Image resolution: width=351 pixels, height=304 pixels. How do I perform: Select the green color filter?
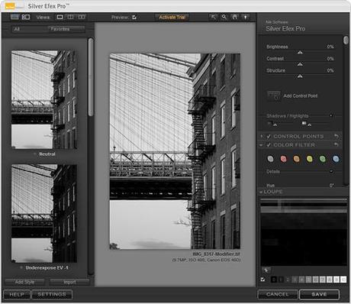(x=323, y=159)
